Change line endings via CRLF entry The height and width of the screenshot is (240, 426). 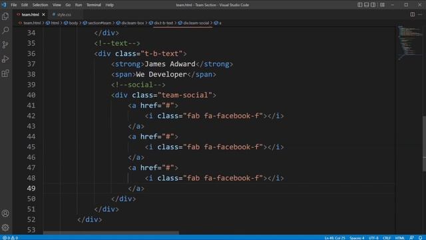click(x=387, y=237)
